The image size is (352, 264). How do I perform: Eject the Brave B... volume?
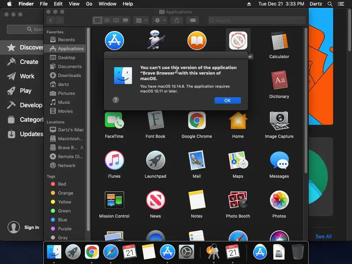tap(82, 147)
